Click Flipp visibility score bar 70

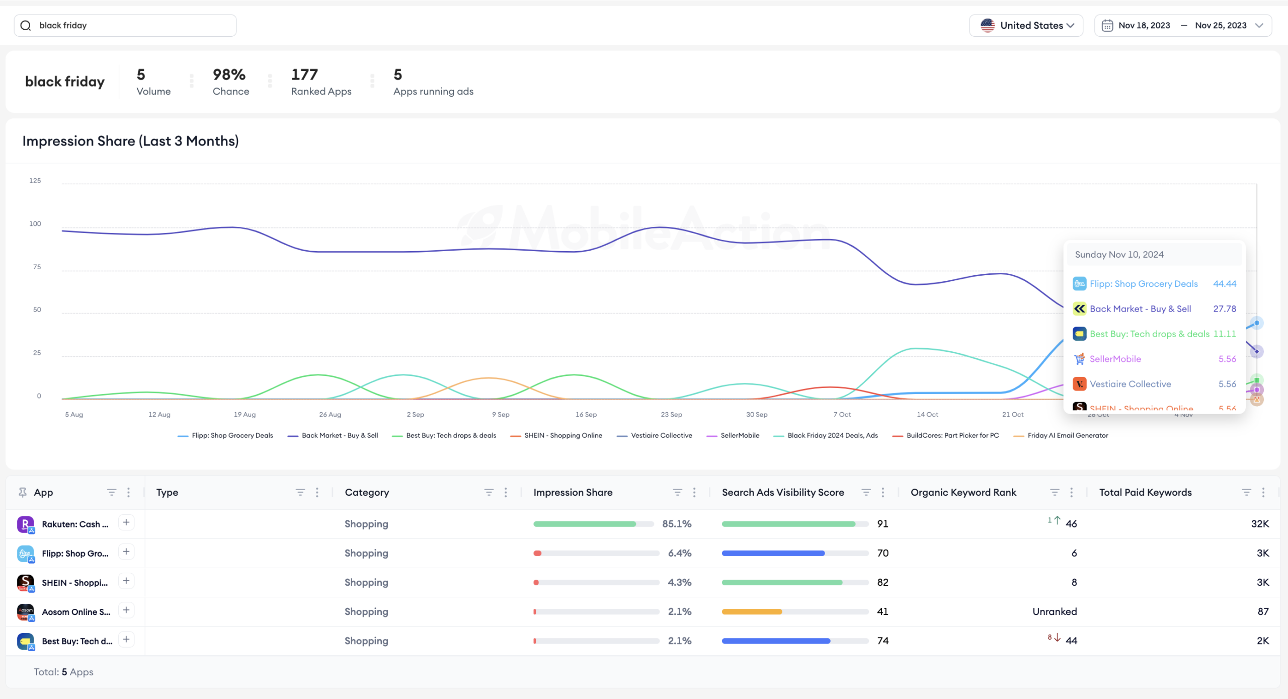(795, 553)
